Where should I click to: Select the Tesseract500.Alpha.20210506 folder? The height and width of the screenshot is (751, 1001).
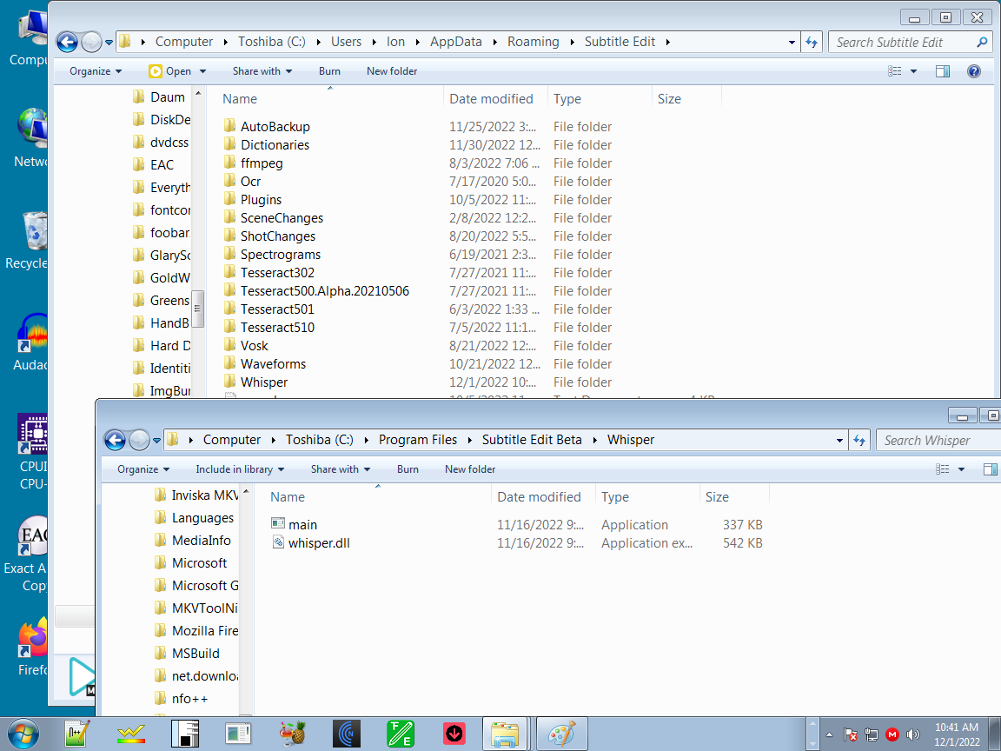click(x=324, y=290)
